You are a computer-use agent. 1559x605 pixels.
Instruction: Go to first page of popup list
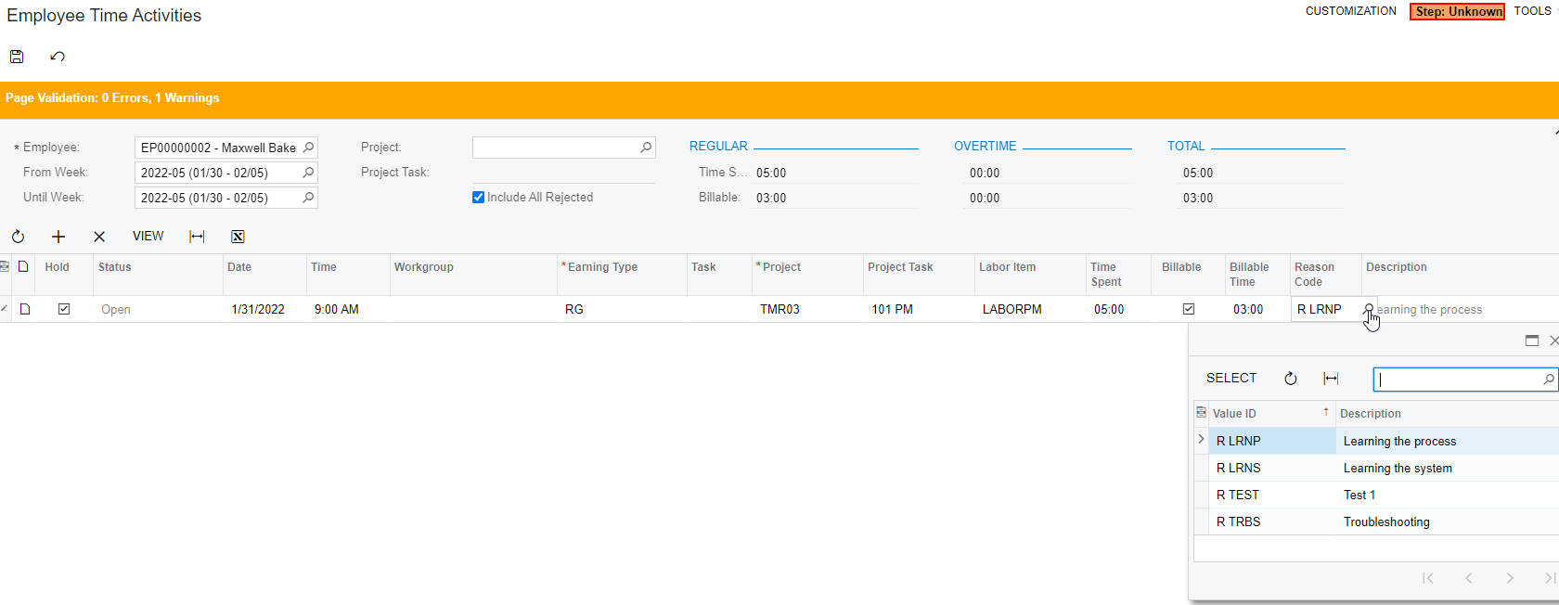click(1427, 578)
